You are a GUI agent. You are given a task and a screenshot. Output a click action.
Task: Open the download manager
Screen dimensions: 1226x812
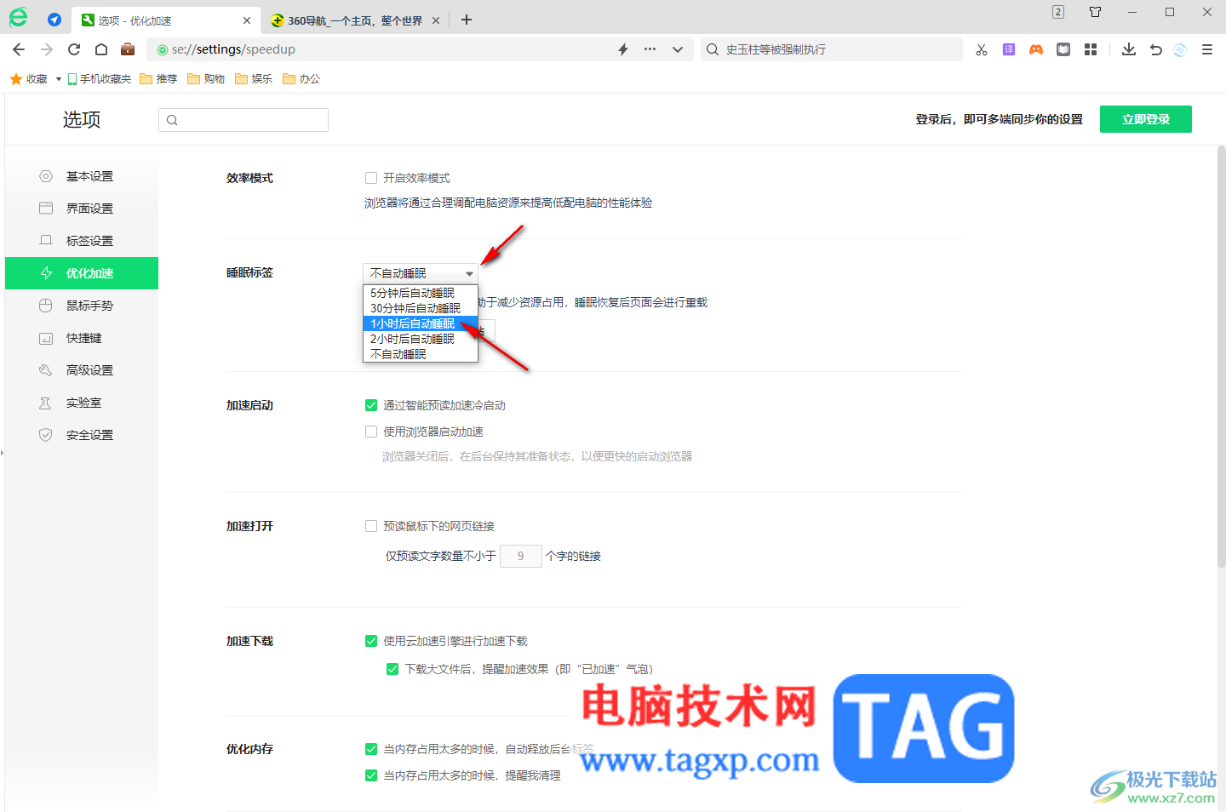click(1128, 49)
